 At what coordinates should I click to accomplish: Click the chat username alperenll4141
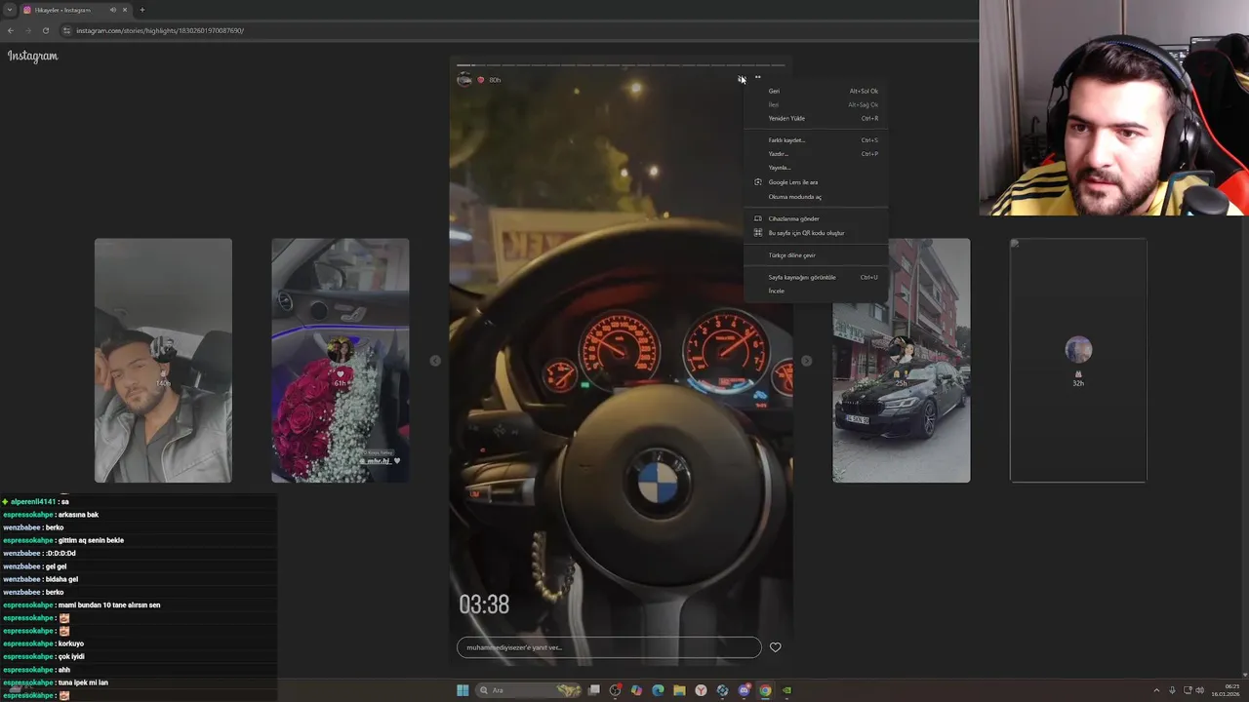pyautogui.click(x=33, y=501)
